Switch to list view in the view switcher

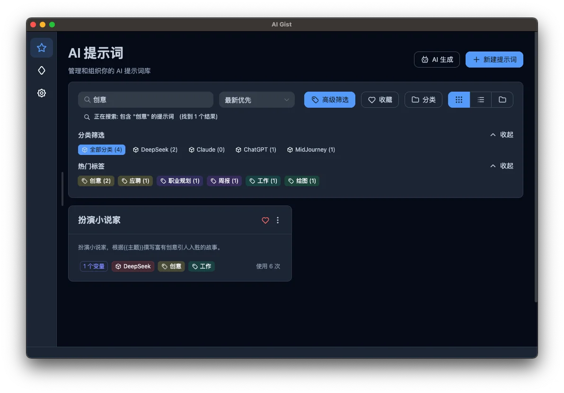(x=480, y=100)
